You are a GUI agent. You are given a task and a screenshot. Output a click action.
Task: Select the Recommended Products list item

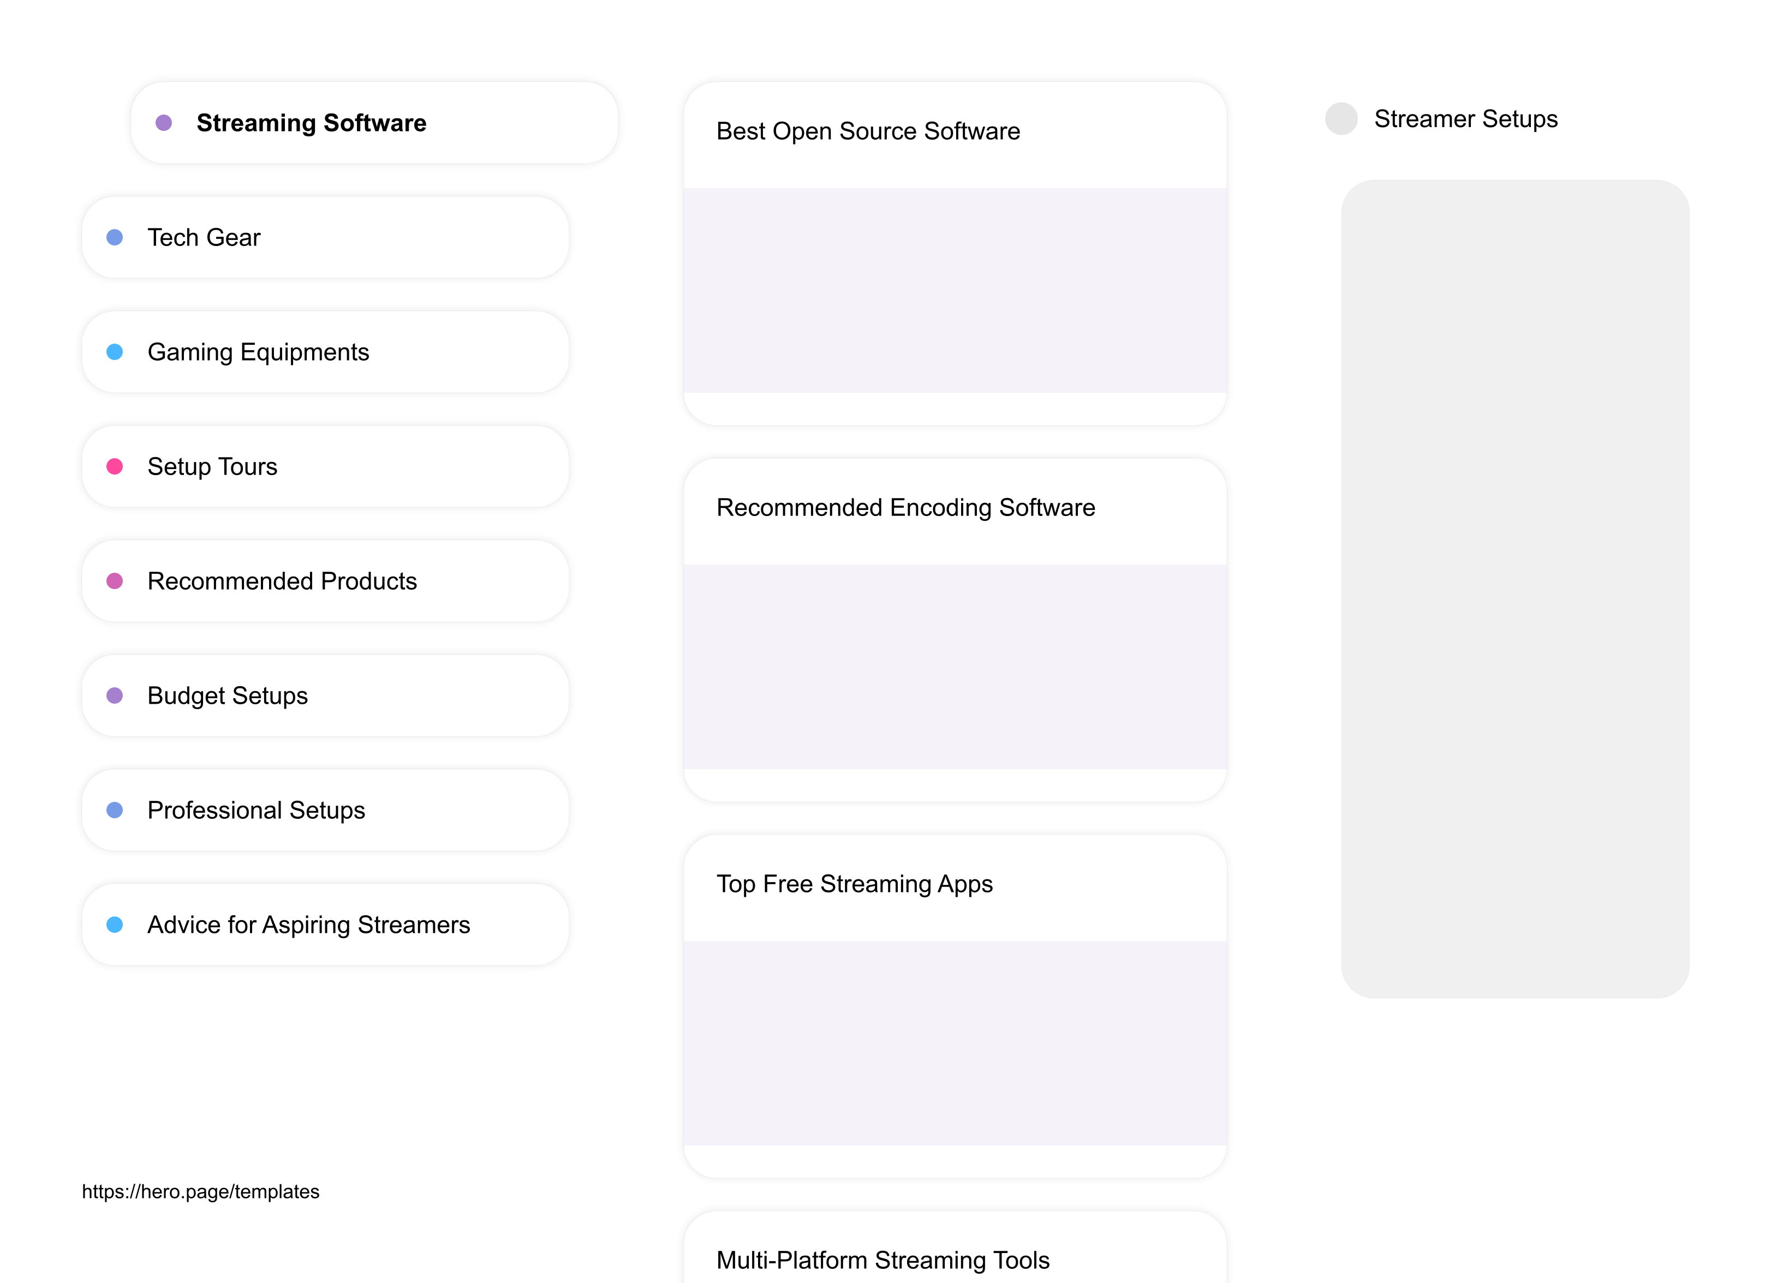pos(283,580)
